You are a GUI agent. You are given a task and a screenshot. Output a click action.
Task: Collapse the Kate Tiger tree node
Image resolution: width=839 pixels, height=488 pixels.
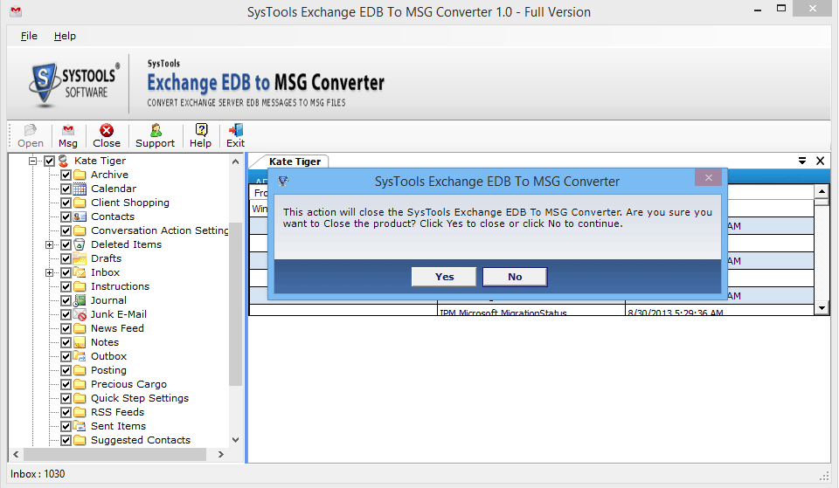point(33,161)
